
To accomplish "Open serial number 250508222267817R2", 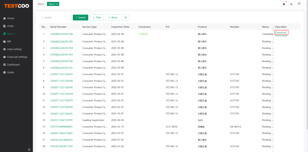I will [x=61, y=61].
